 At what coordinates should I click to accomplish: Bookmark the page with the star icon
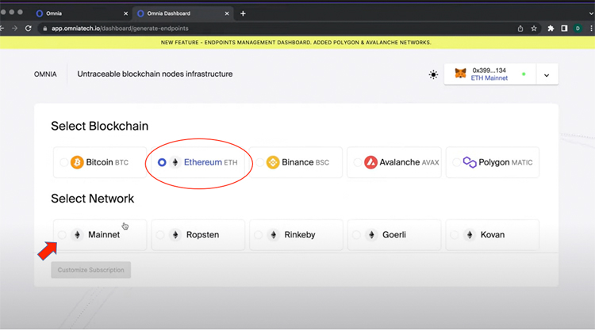point(534,28)
